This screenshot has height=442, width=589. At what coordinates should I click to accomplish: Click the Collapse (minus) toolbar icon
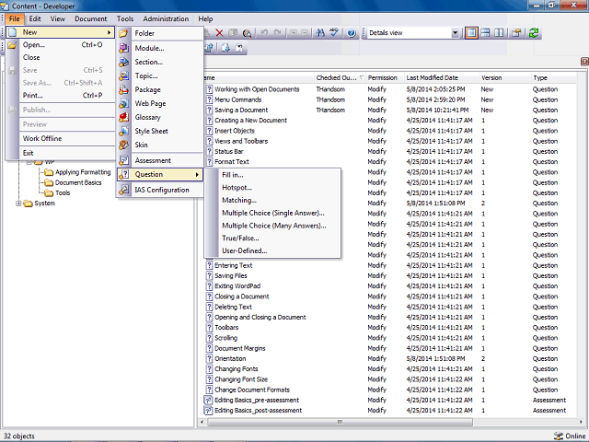[x=305, y=33]
